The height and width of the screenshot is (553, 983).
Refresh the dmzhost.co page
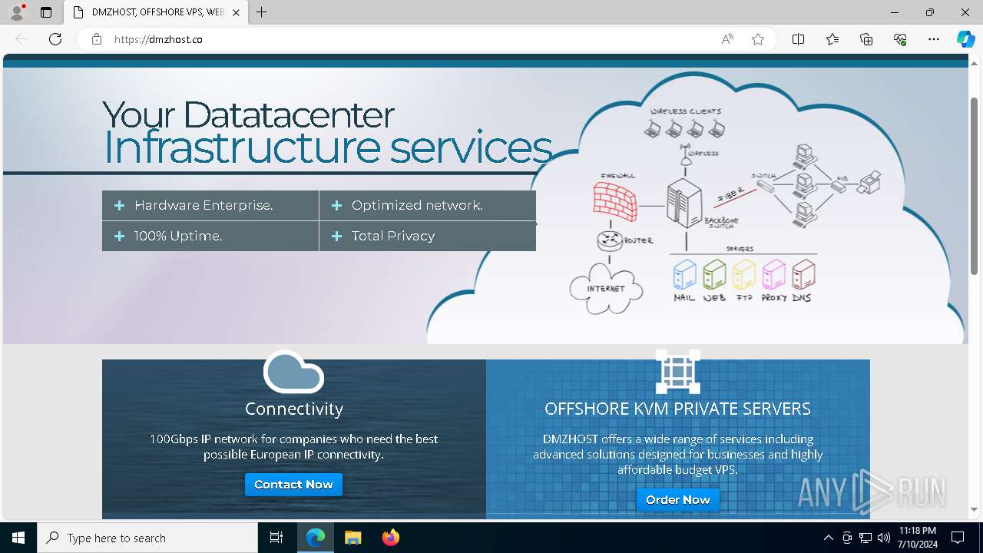(55, 39)
